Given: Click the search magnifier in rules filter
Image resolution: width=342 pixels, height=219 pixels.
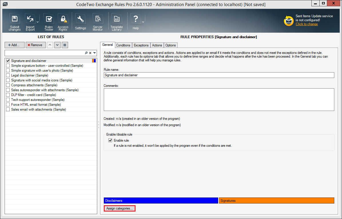Looking at the screenshot, I should point(86,53).
